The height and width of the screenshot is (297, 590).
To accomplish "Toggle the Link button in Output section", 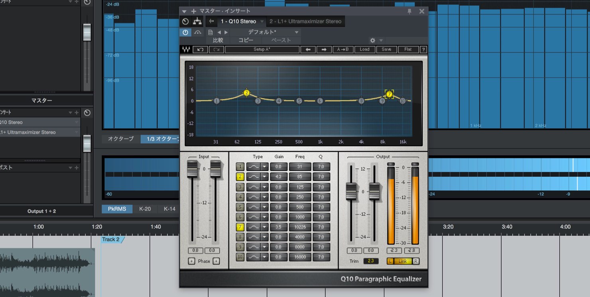I will click(x=403, y=261).
